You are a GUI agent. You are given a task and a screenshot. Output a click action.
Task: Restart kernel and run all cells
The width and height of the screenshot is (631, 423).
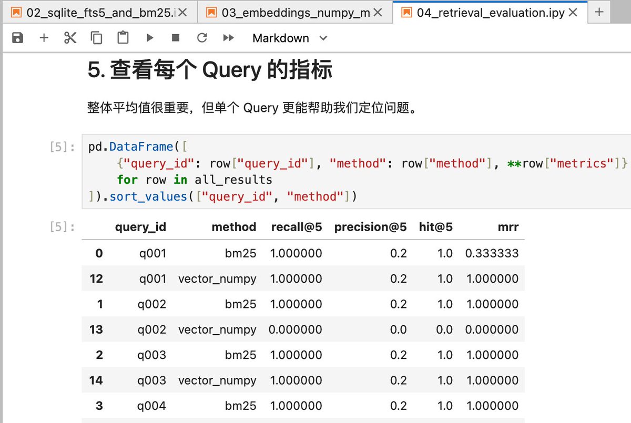click(228, 38)
